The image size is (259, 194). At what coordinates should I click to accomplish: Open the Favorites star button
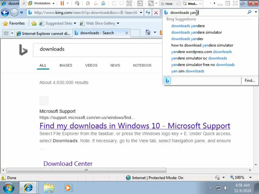(x=14, y=23)
